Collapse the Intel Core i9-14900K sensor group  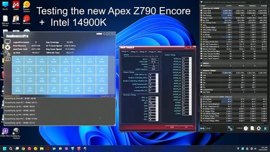(201, 8)
